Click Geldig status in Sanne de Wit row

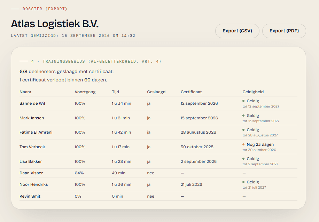click(x=251, y=101)
